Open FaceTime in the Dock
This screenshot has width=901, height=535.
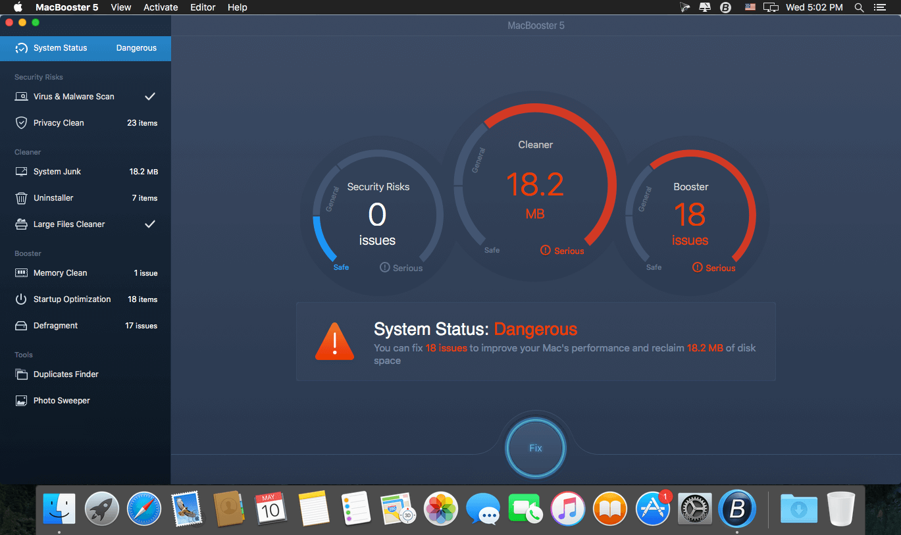[525, 509]
